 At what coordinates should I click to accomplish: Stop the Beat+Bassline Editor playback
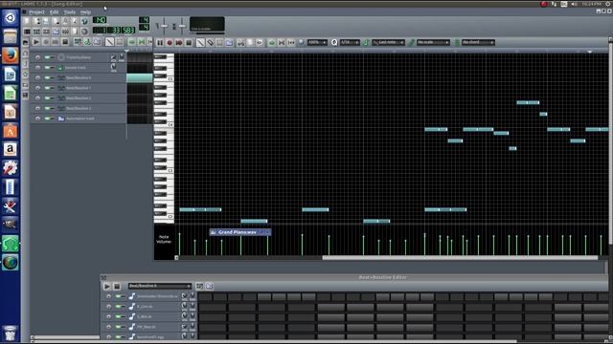[117, 287]
